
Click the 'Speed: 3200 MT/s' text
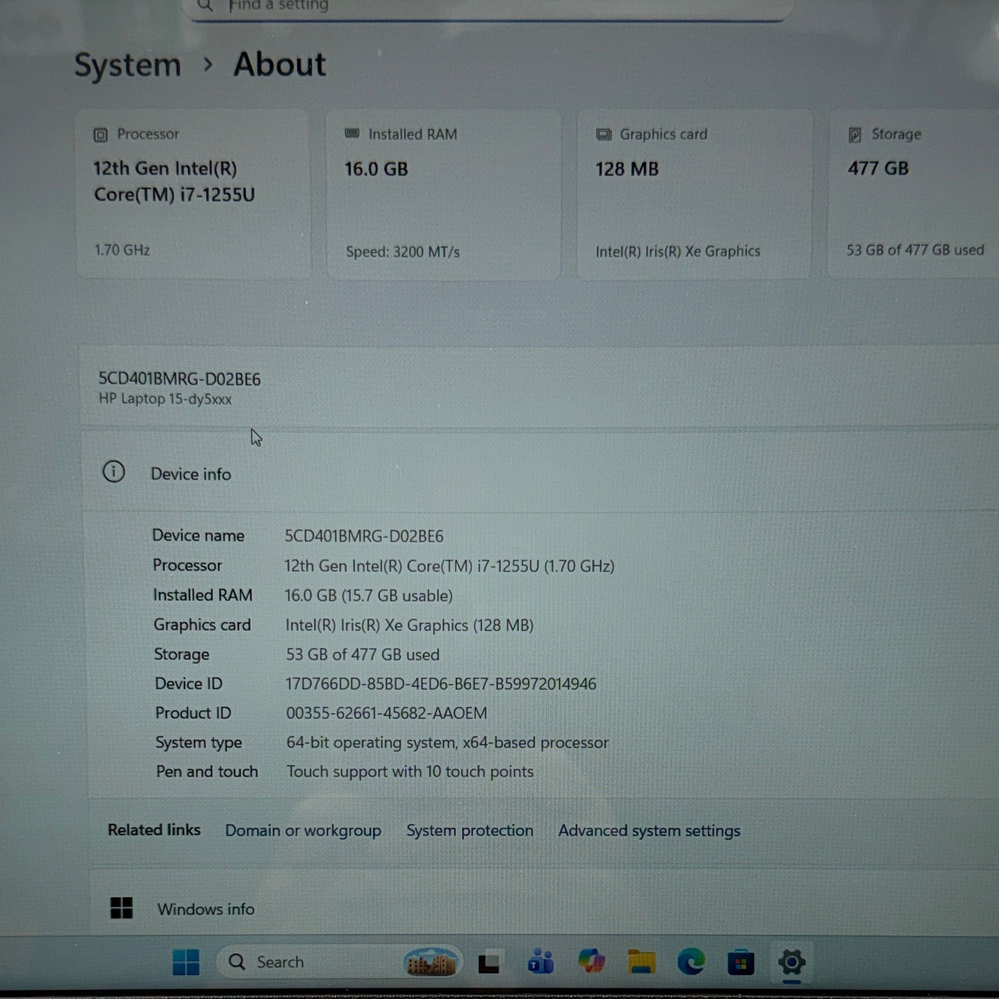(403, 252)
